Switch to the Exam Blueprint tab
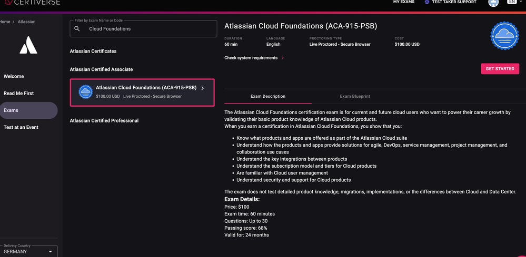 pyautogui.click(x=355, y=96)
